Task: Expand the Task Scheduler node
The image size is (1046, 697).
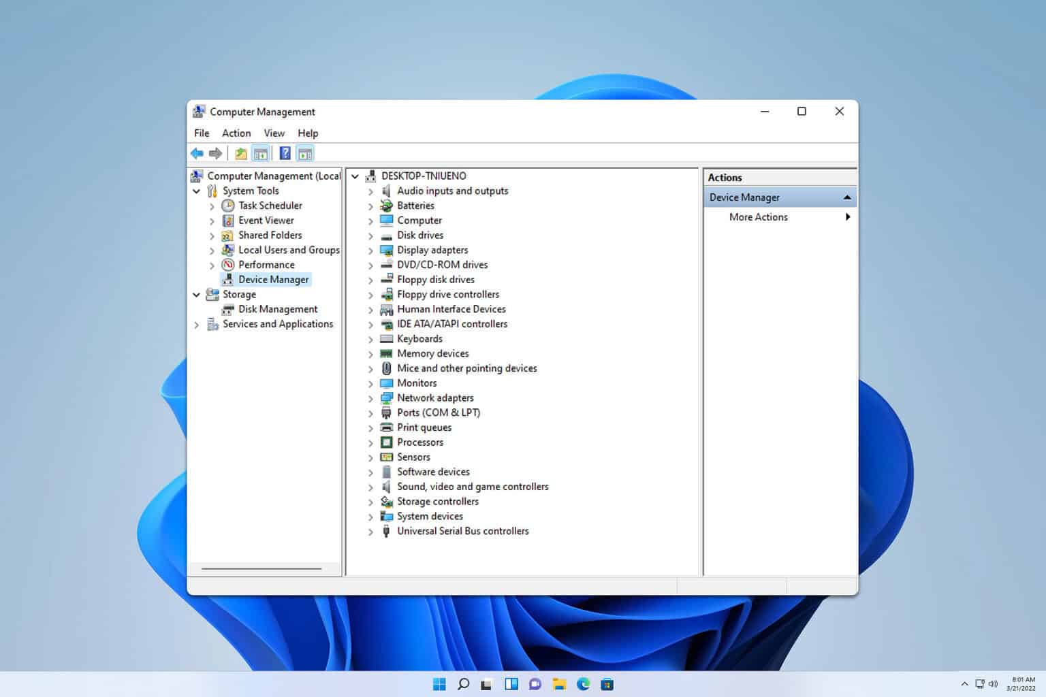Action: (212, 206)
